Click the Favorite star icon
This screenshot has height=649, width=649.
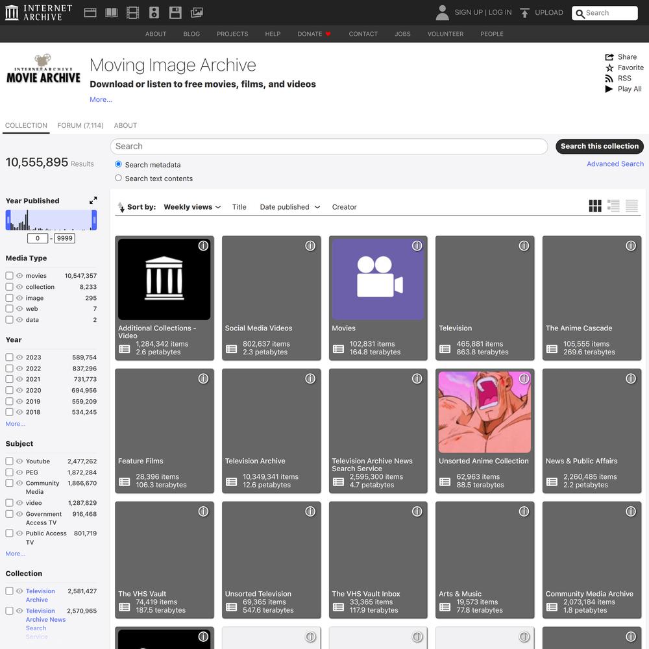pos(609,68)
